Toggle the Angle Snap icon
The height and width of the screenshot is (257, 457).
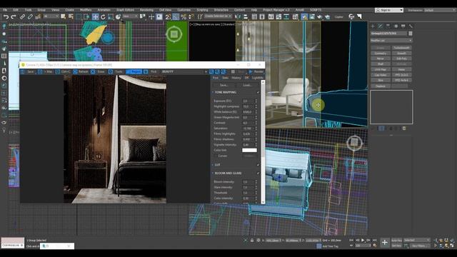[x=176, y=17]
